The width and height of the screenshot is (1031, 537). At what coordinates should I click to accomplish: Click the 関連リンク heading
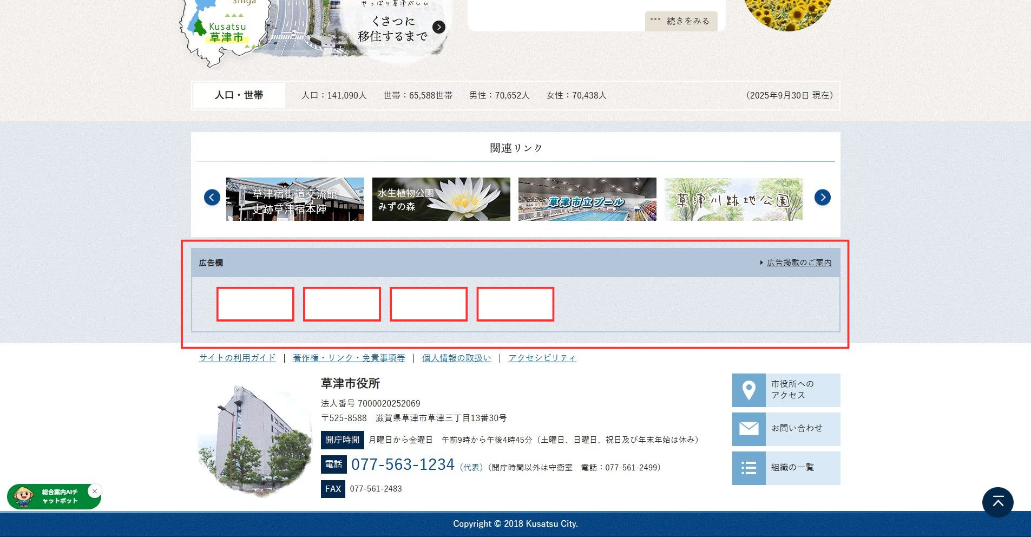pos(516,148)
